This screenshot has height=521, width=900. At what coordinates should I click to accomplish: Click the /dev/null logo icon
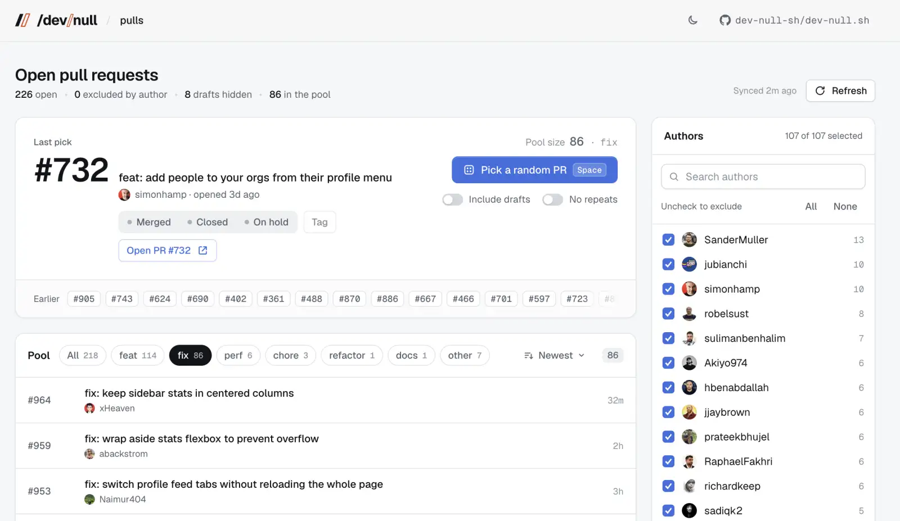(22, 20)
